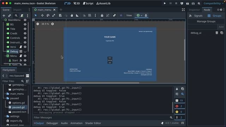Toggle visibility of the Credit node

pos(25,34)
